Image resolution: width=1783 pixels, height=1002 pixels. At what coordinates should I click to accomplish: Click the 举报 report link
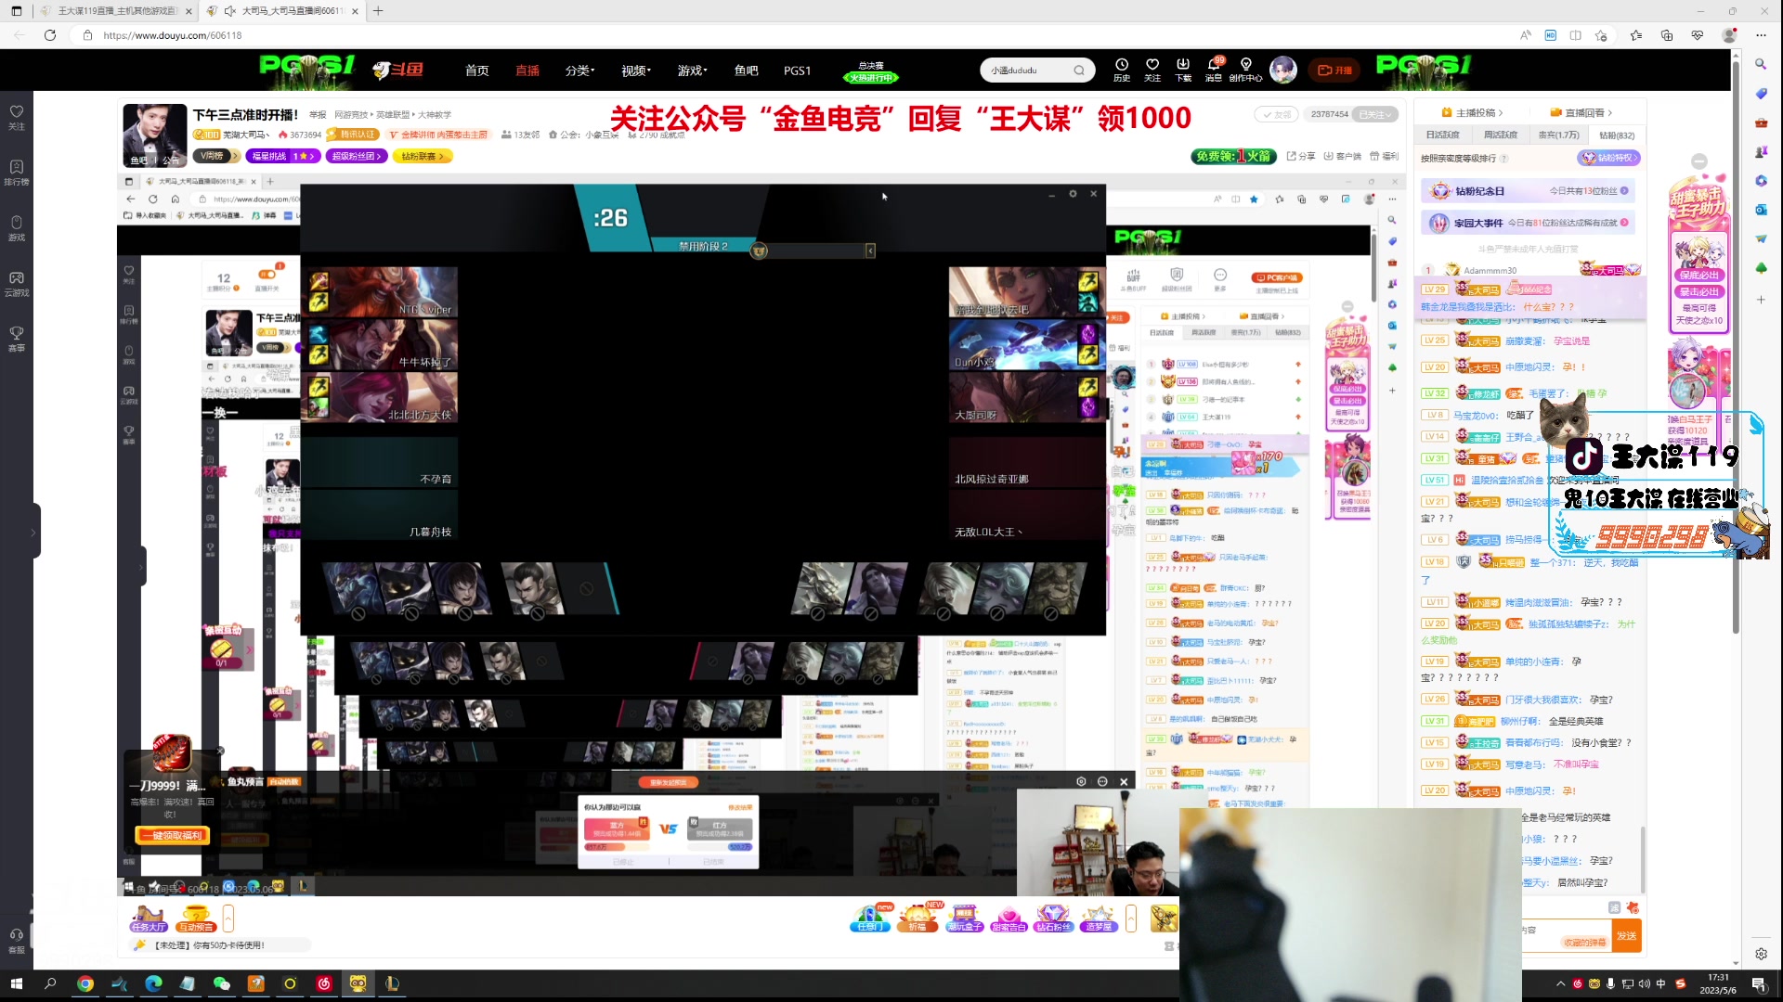318,115
